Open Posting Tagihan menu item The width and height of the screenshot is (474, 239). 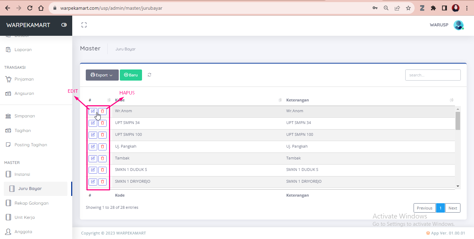(x=31, y=145)
